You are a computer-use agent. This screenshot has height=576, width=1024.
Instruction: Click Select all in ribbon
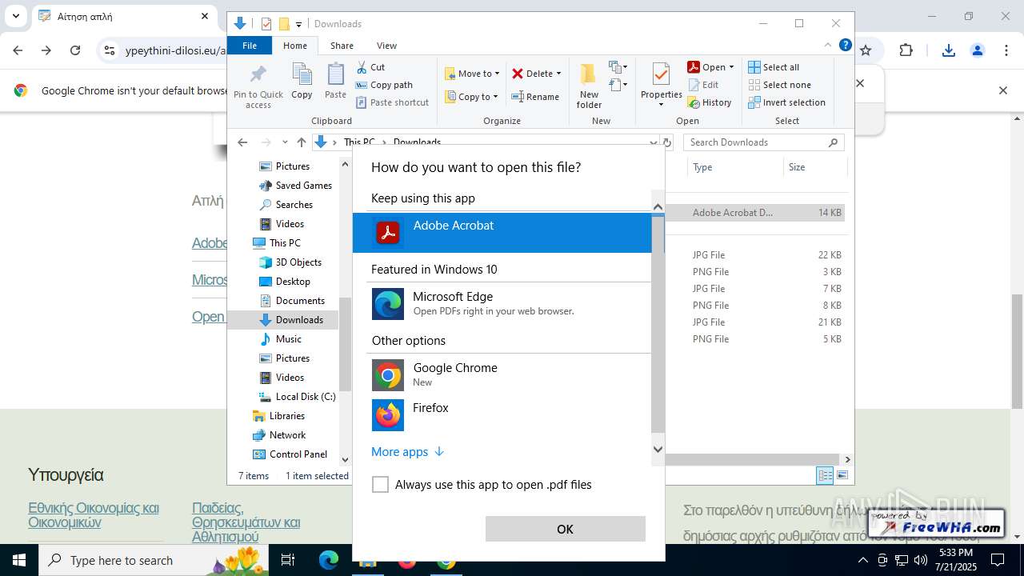click(x=774, y=67)
